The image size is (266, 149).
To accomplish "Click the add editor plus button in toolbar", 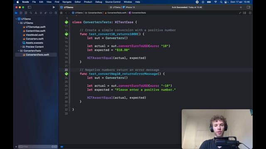I will tap(241, 7).
